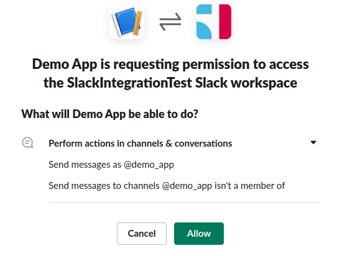Collapse the permissions list with the caret
The width and height of the screenshot is (337, 256).
[313, 142]
